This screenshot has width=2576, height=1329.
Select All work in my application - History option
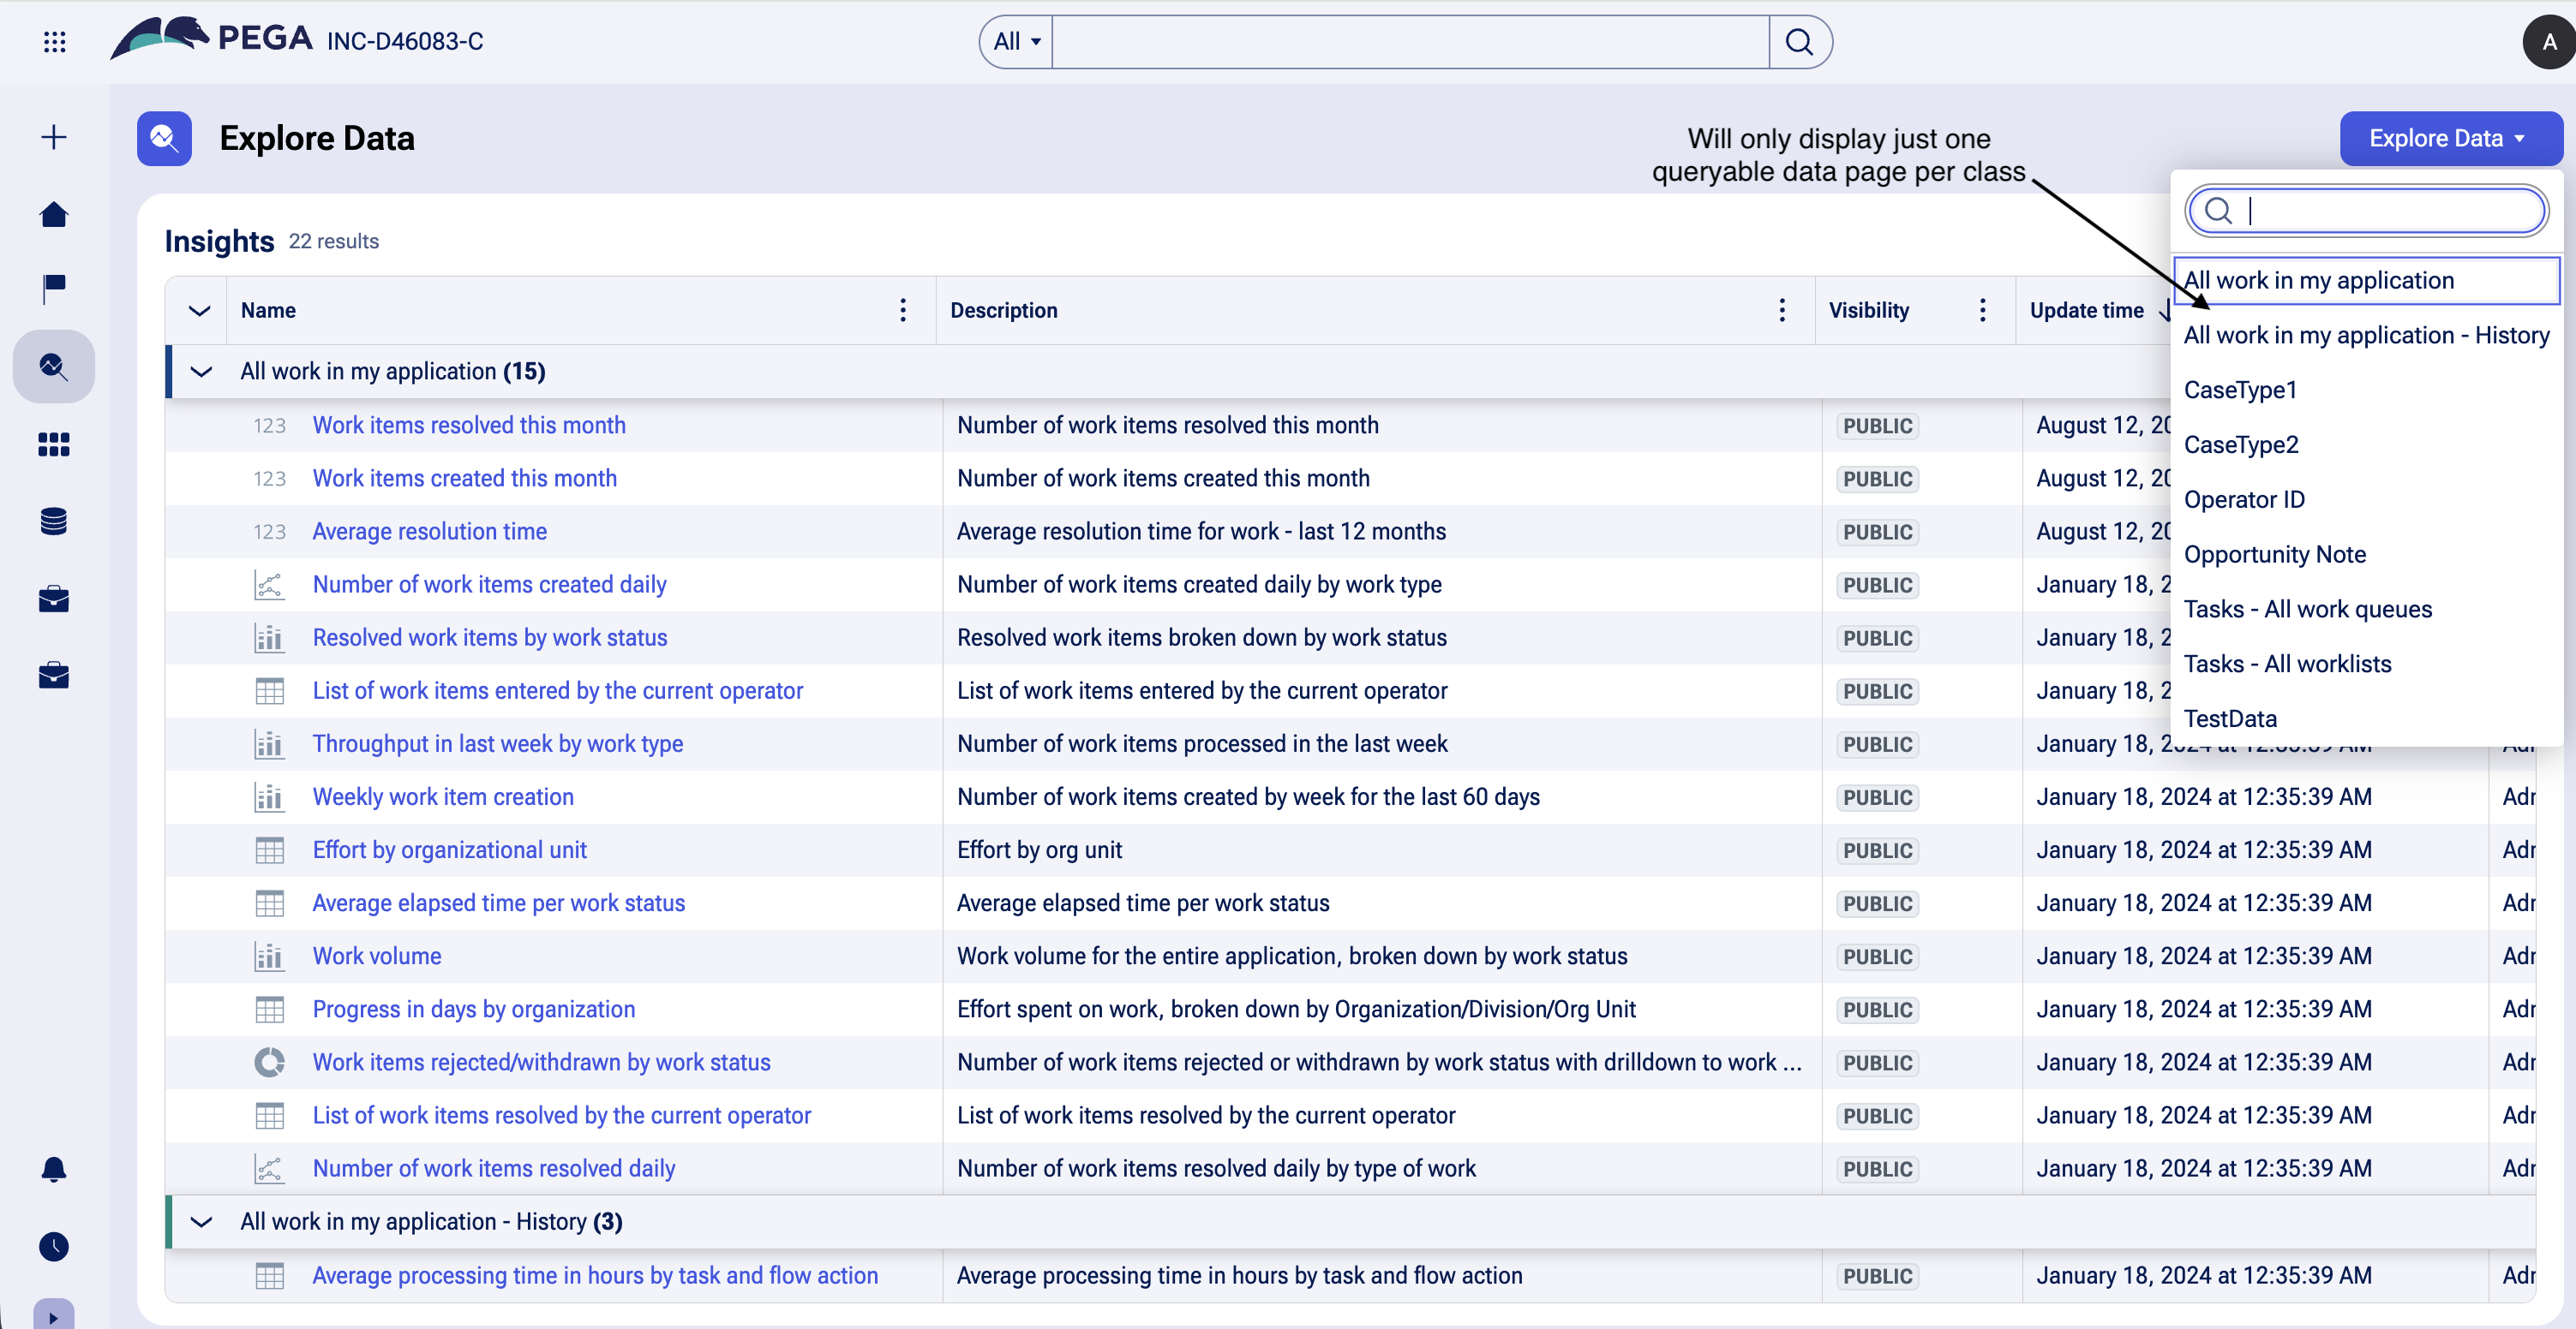point(2366,335)
